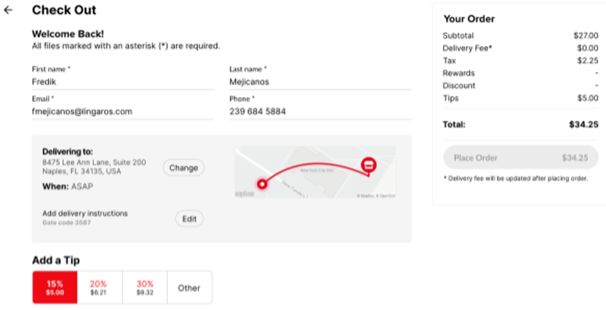Focus the Email input field
The width and height of the screenshot is (606, 310).
[122, 111]
